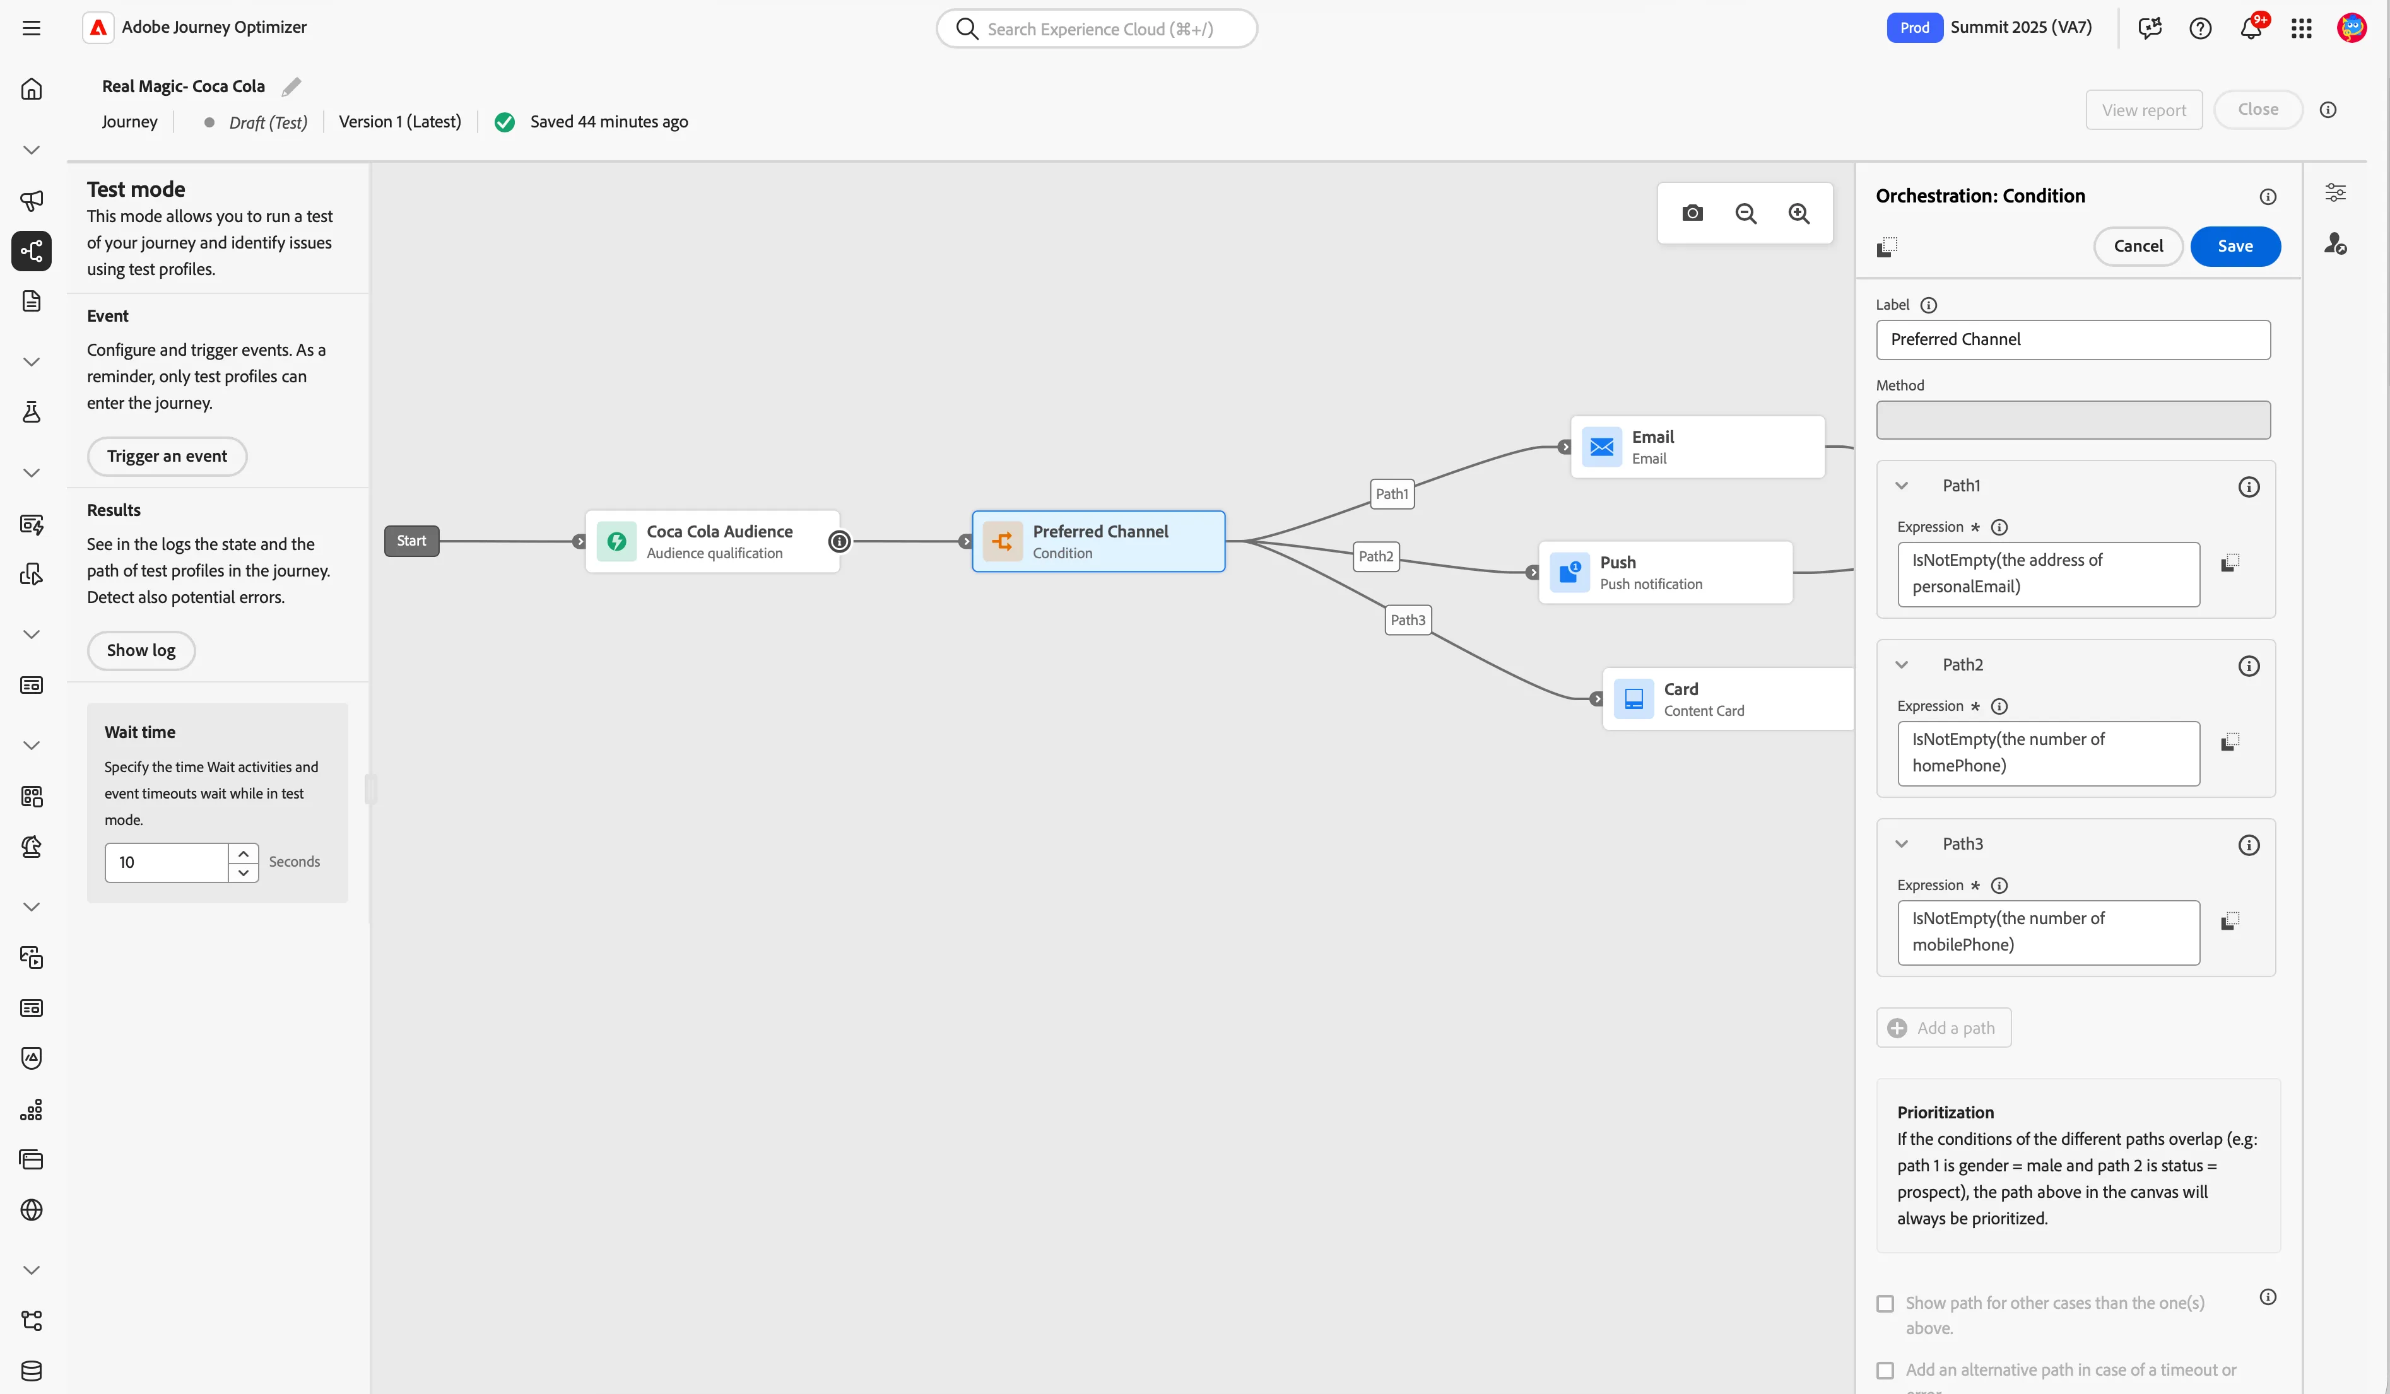Click the Add a path button
Screen dimensions: 2390x1394
tap(1943, 1028)
